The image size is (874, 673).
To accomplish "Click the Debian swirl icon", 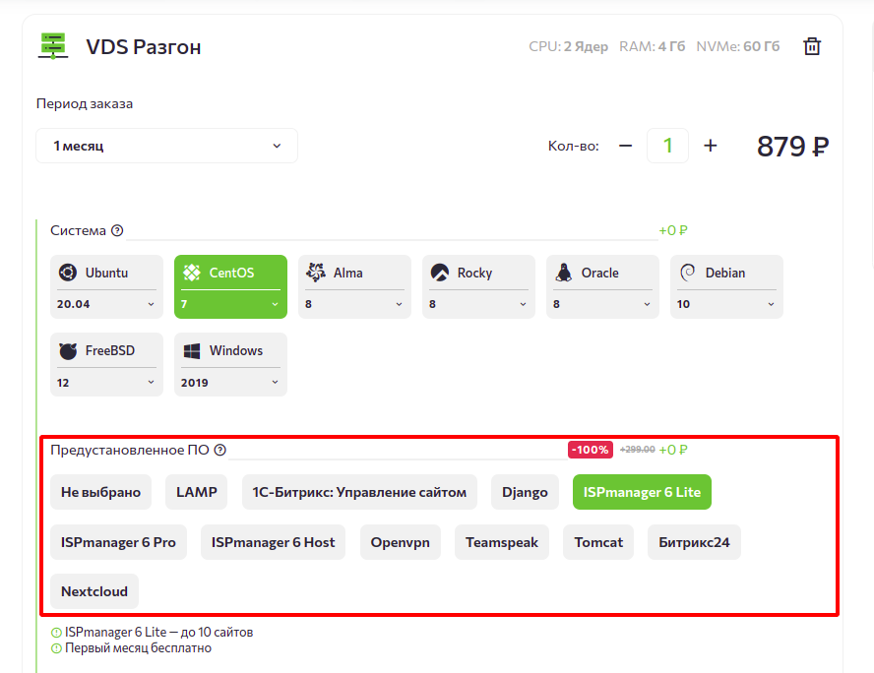I will pos(688,273).
